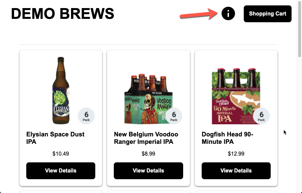Screen dimensions: 302x193
Task: Select the Dogfish Head 90-Minute IPA title
Action: [x=227, y=138]
